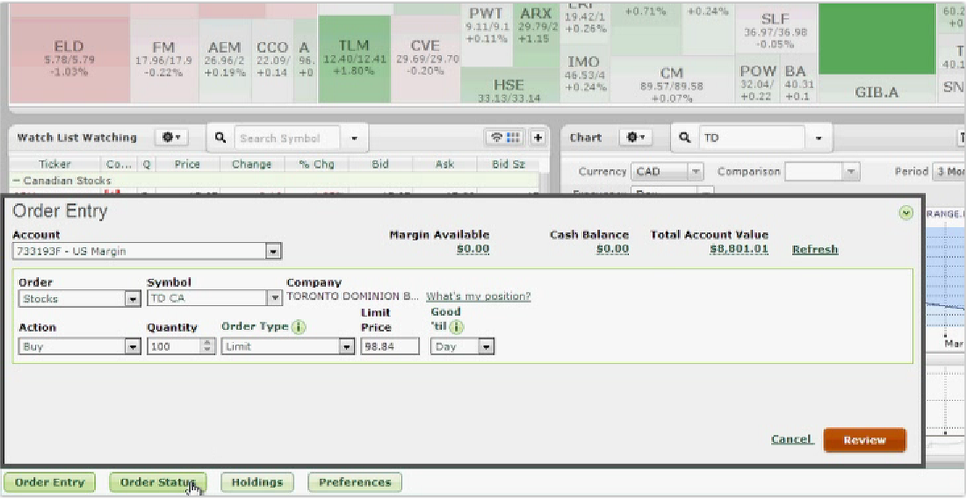Viewport: 966px width, 499px height.
Task: Select the CCO heatmap tile
Action: point(272,59)
